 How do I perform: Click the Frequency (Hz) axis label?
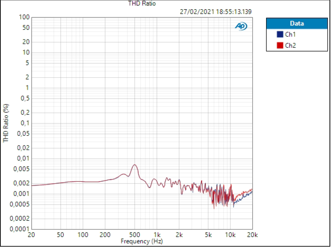[x=142, y=241]
